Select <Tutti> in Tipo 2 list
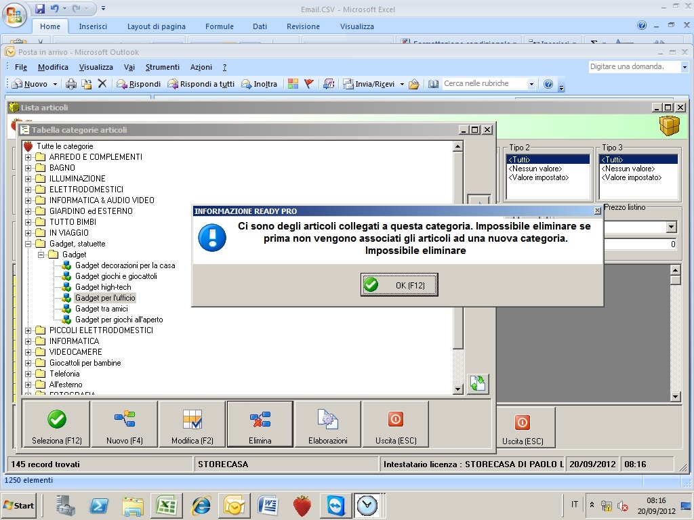Viewport: 694px width, 520px height. click(x=548, y=159)
